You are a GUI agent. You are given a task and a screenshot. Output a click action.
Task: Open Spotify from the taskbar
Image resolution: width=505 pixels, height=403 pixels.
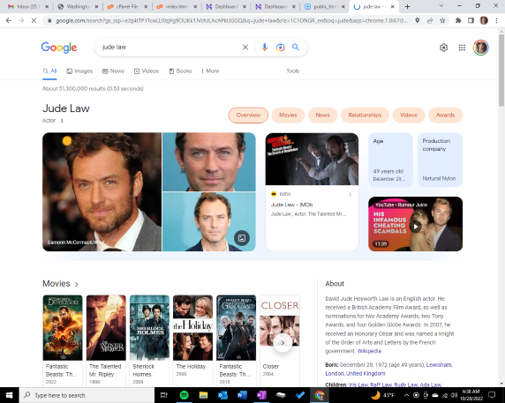click(184, 395)
